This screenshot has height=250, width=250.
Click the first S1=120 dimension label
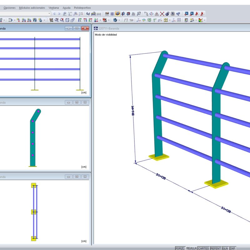(161, 176)
